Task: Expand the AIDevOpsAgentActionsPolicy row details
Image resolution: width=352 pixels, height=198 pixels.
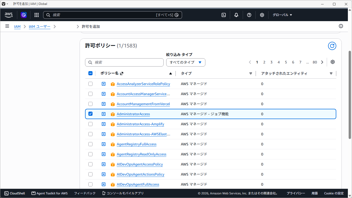Action: (104, 174)
